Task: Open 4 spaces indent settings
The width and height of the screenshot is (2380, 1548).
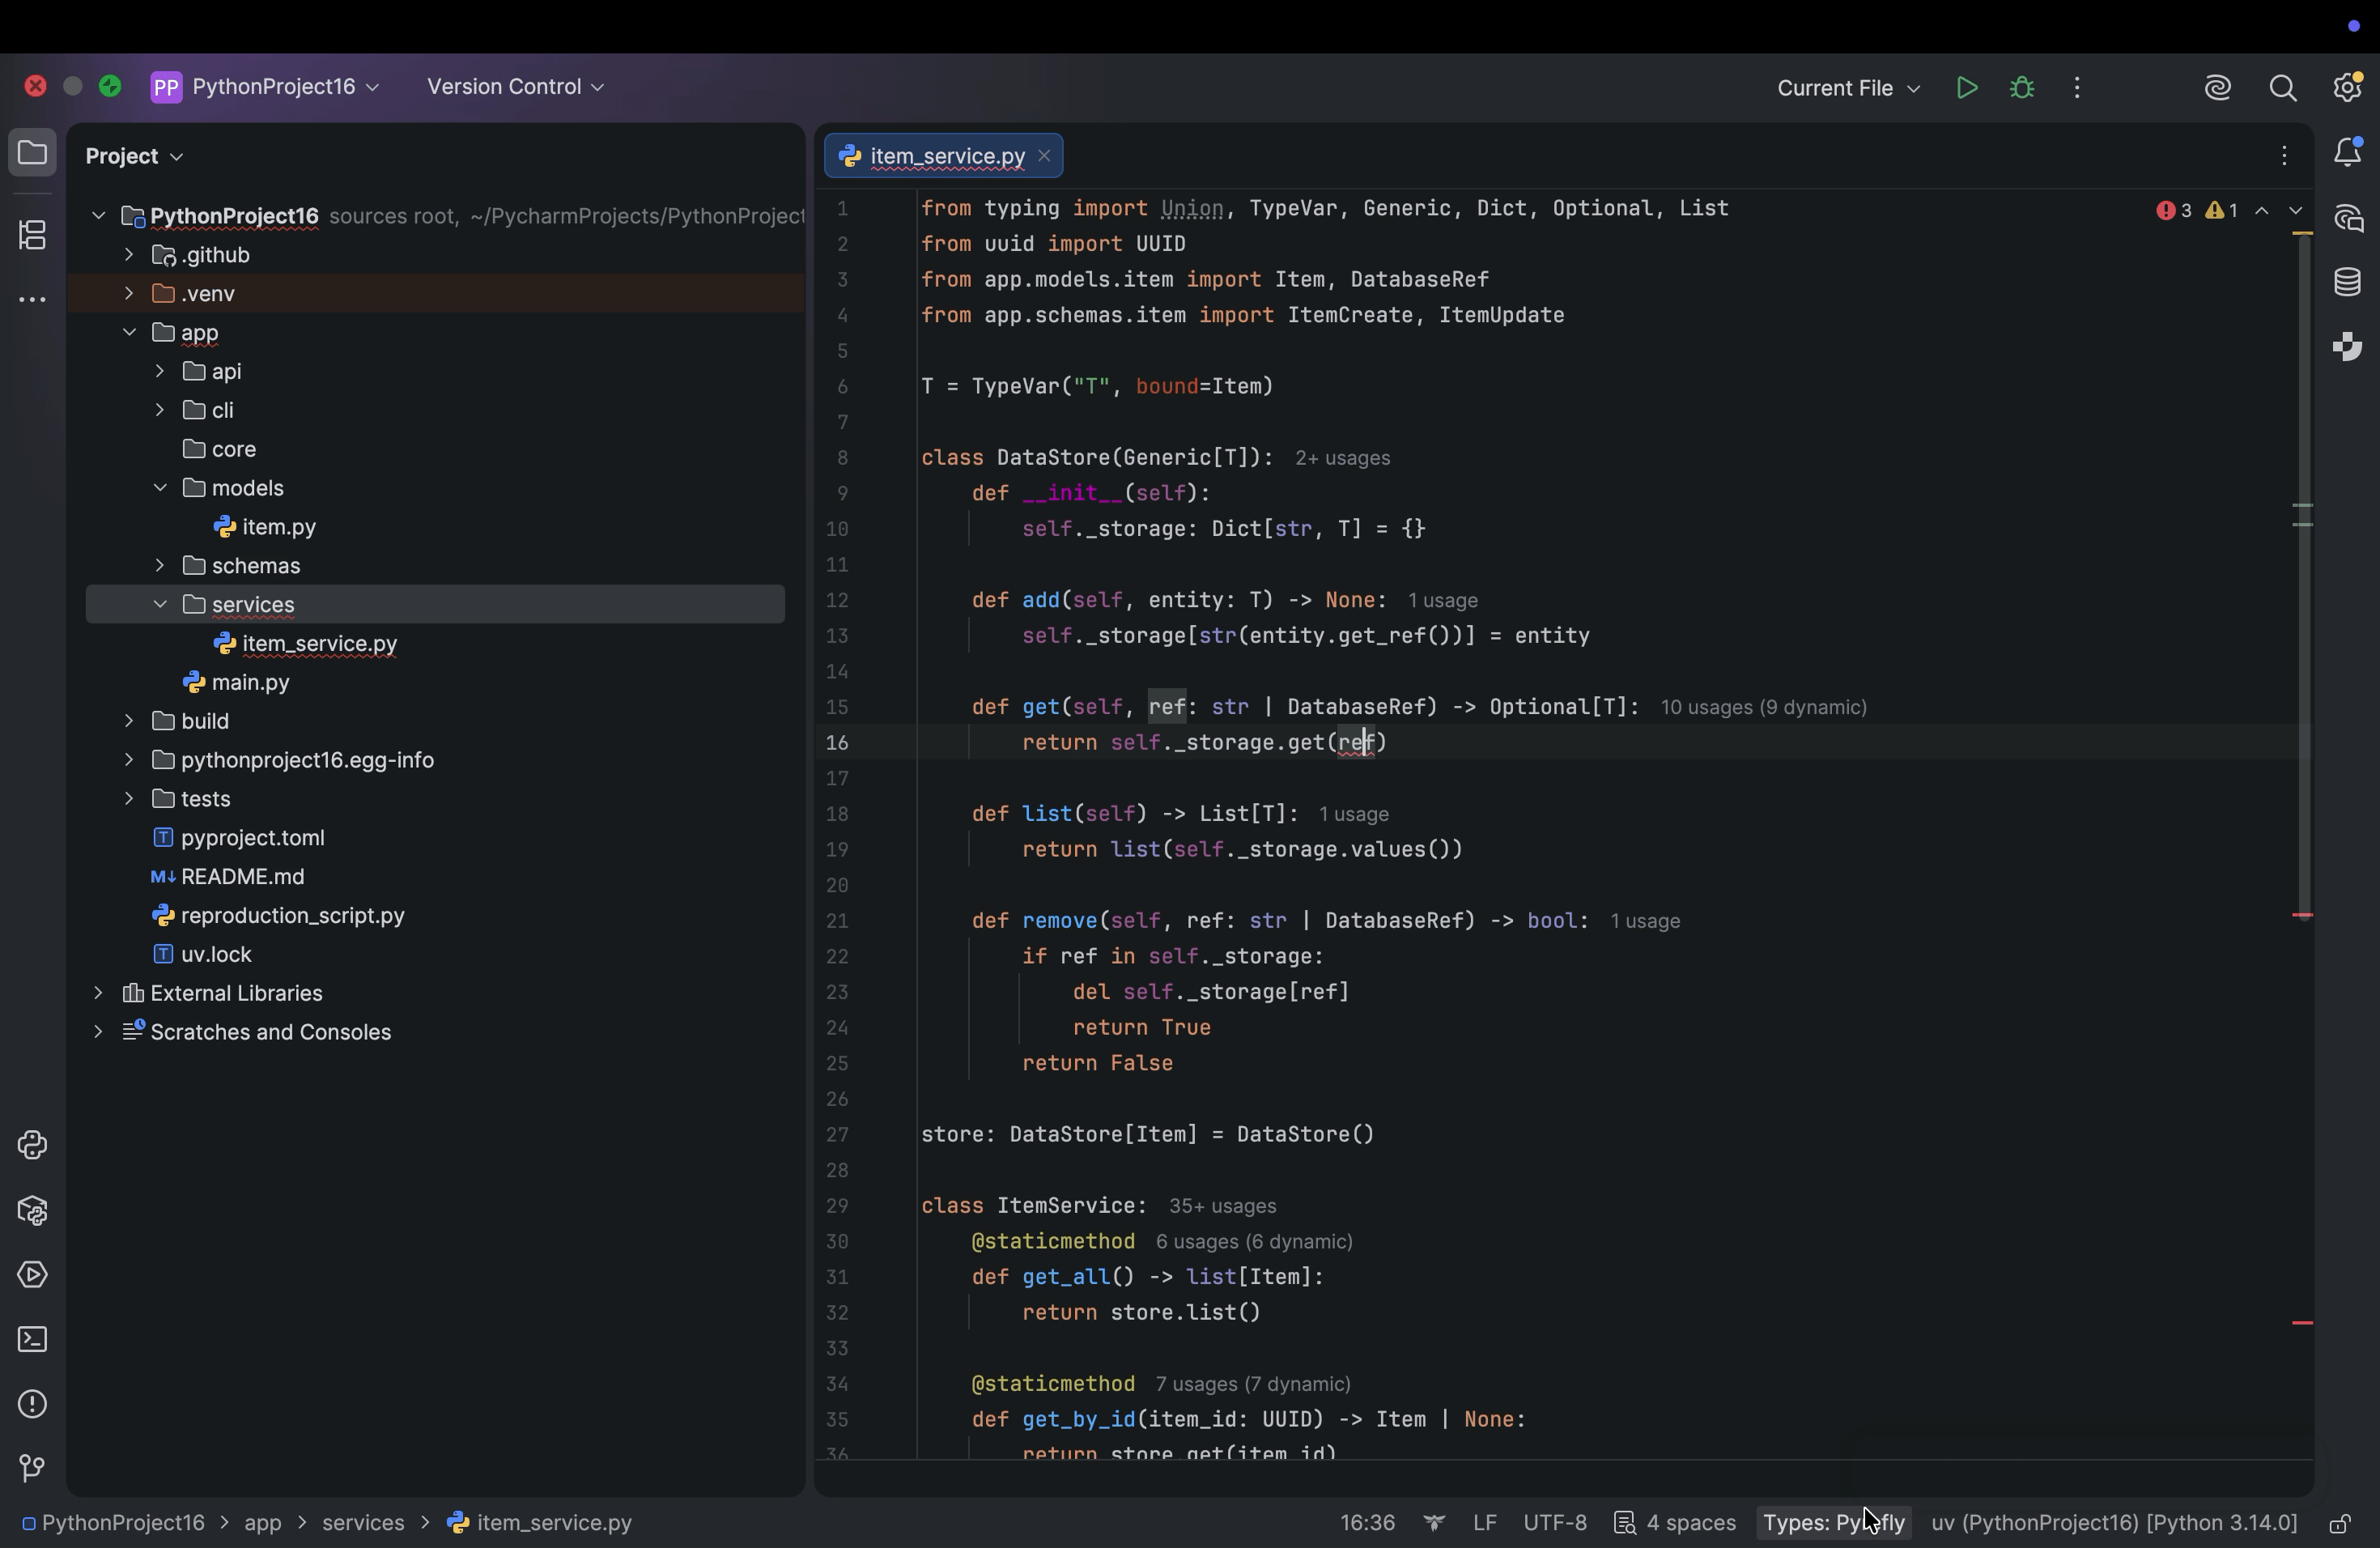Action: pos(1675,1523)
